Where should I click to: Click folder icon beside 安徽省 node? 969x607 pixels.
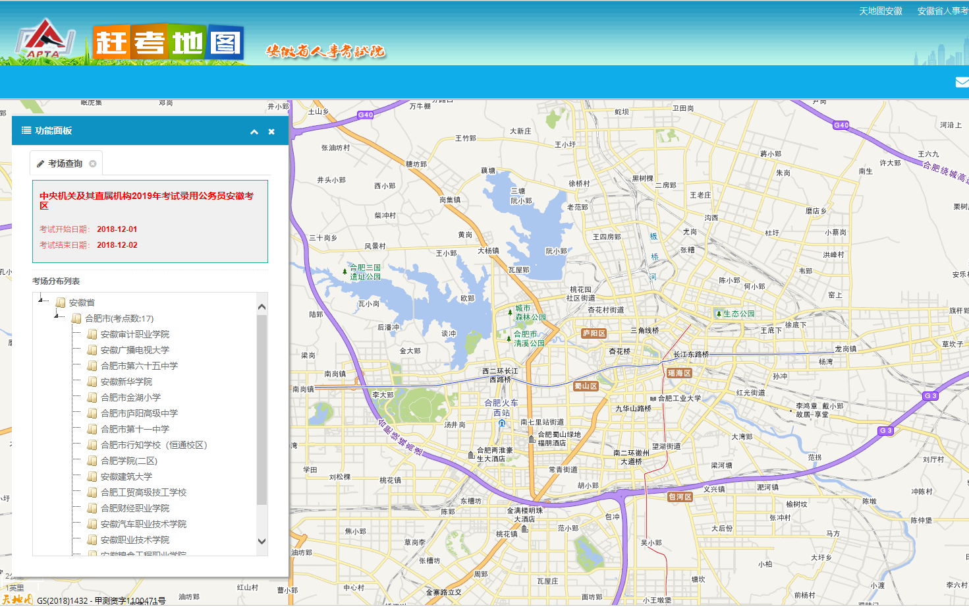[61, 303]
